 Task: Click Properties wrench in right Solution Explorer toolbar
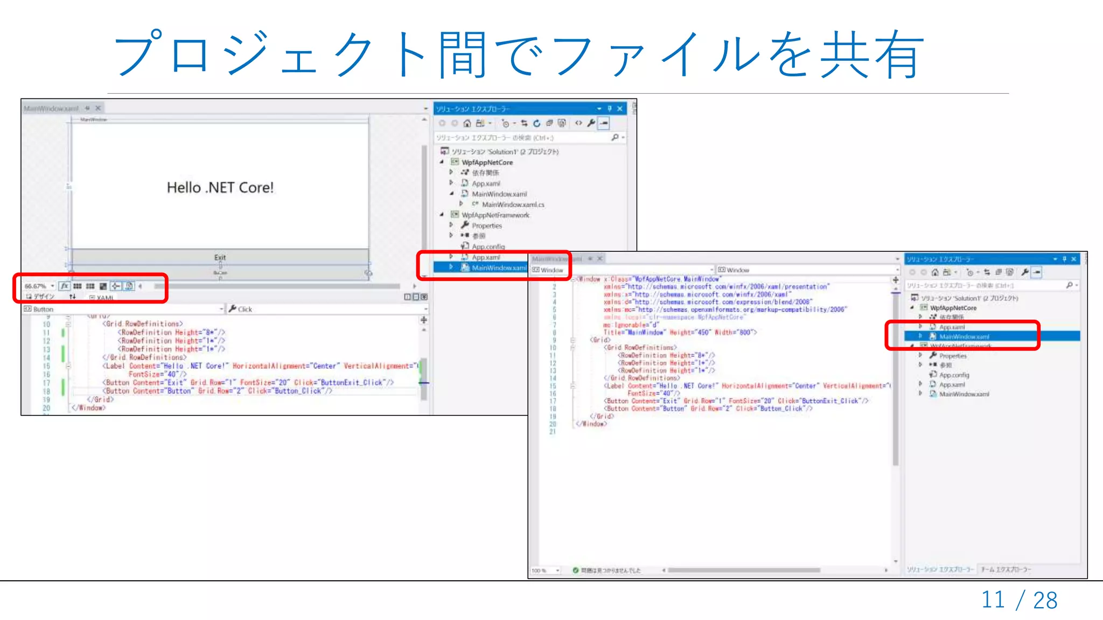pyautogui.click(x=1025, y=272)
